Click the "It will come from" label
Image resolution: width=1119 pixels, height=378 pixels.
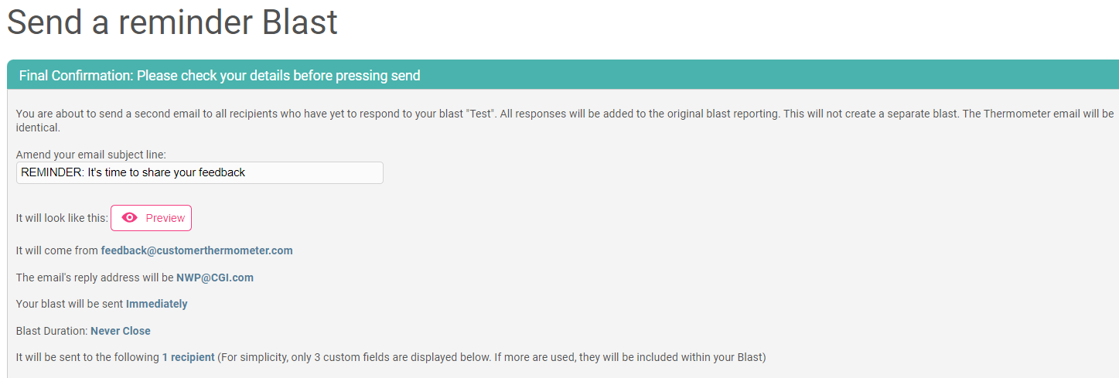(57, 250)
